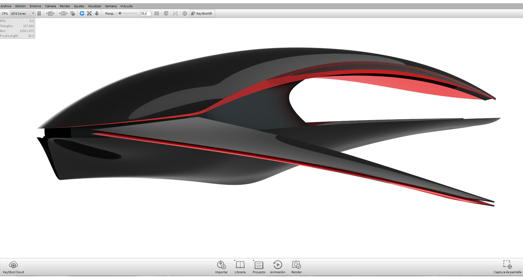Click the blue reset camera icon
523x278 pixels.
point(82,13)
